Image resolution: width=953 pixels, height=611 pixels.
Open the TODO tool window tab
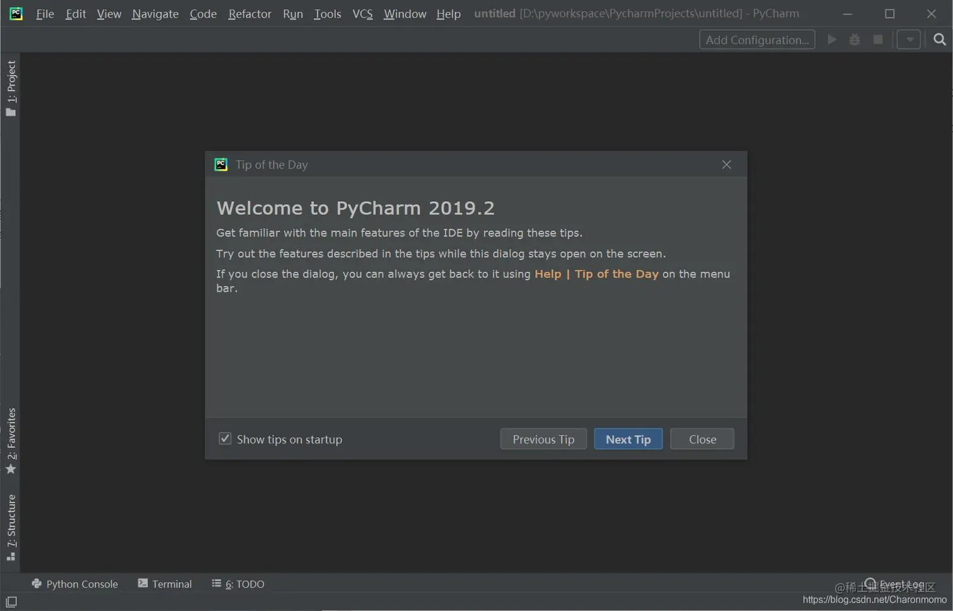(x=238, y=584)
